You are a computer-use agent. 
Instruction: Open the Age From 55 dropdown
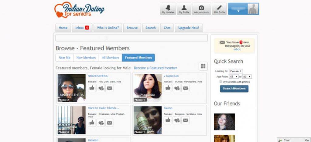[234, 77]
